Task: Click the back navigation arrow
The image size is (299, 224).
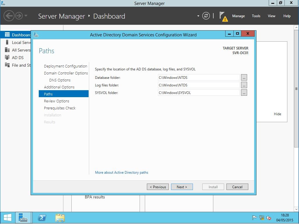Action: coord(9,16)
